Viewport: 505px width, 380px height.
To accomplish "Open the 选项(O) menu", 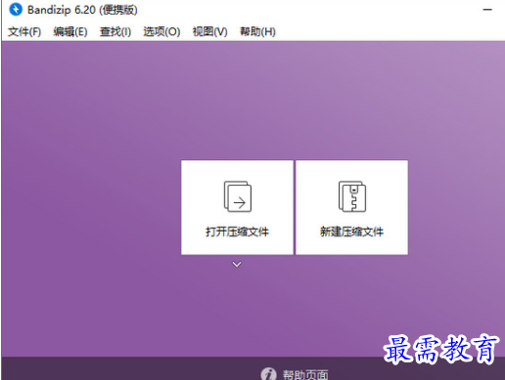I will coord(161,31).
